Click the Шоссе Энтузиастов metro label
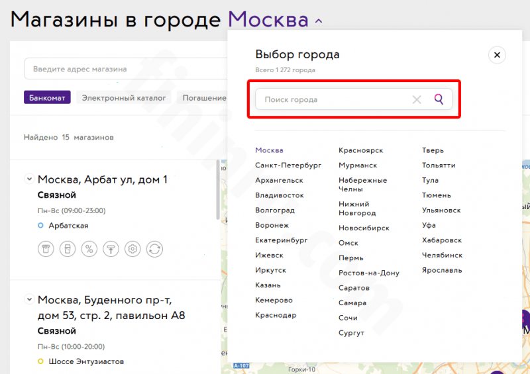530x374 pixels. pos(86,361)
